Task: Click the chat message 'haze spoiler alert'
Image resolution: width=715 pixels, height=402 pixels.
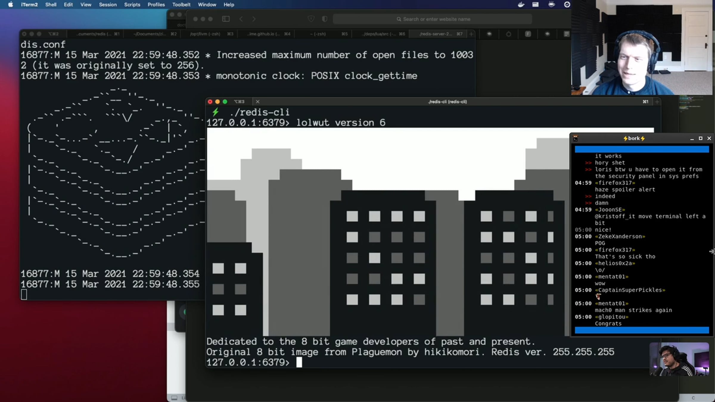Action: click(625, 190)
